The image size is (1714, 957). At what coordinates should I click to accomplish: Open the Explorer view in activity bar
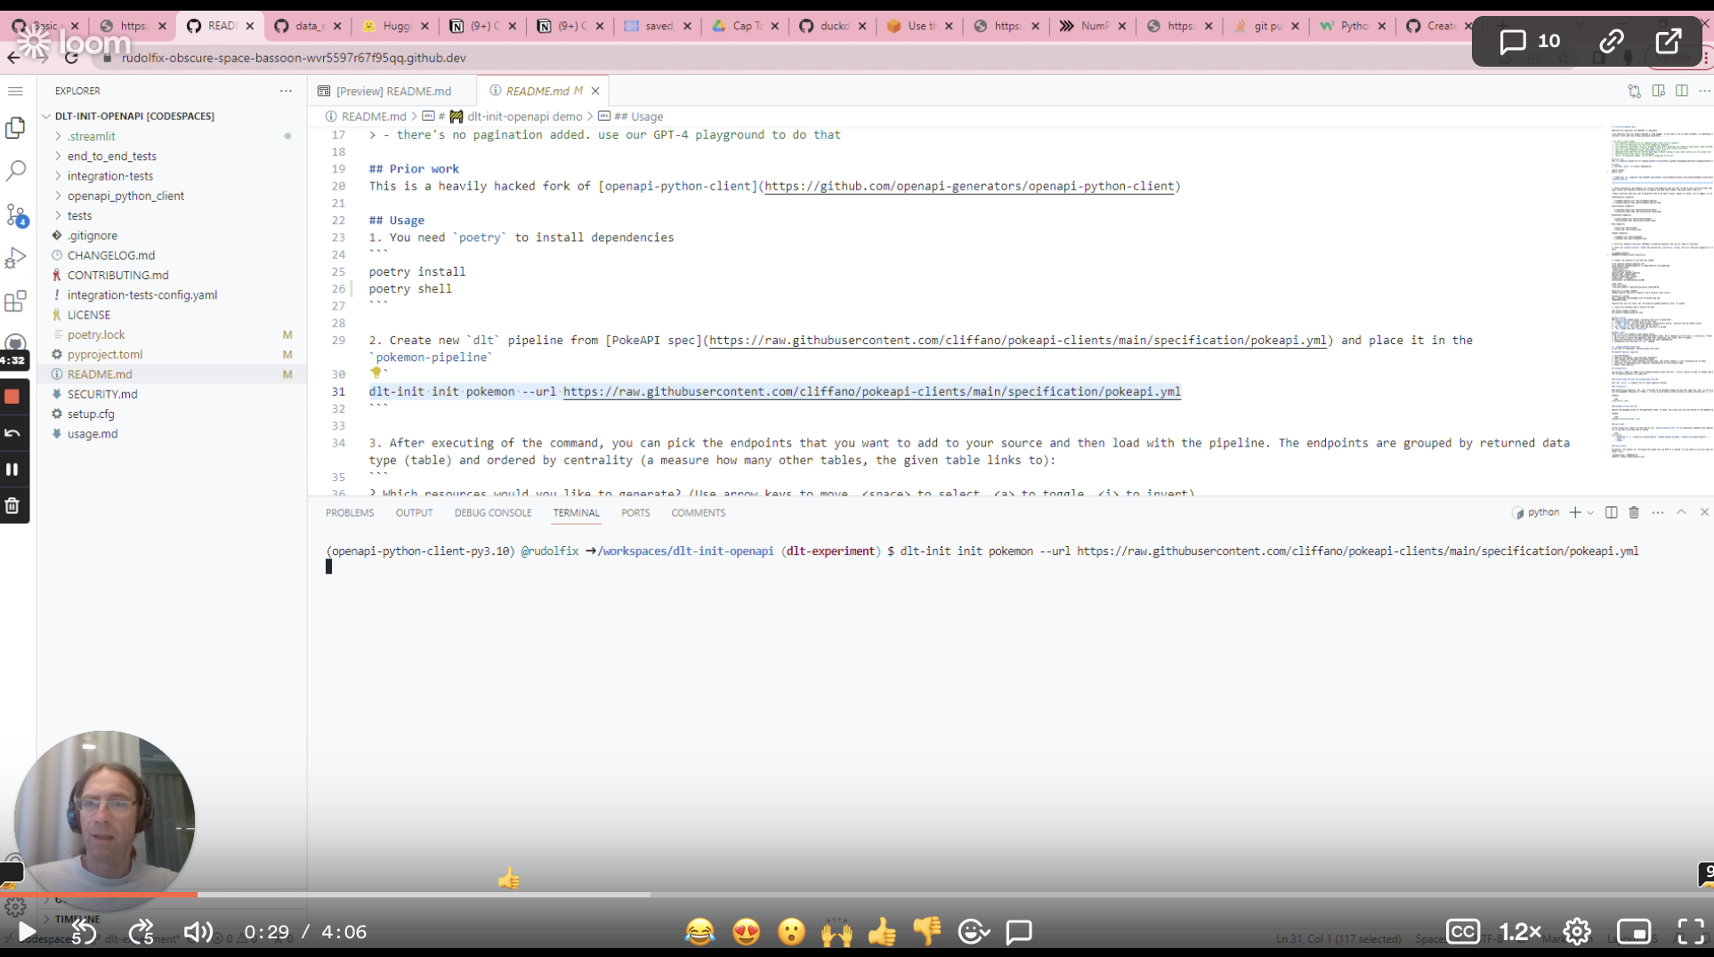pos(16,128)
